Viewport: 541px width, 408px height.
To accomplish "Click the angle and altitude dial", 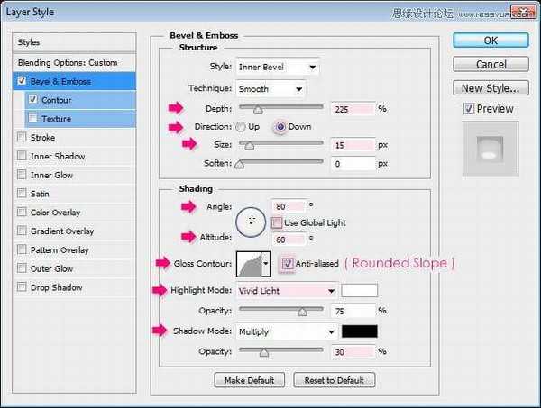I will tap(251, 222).
